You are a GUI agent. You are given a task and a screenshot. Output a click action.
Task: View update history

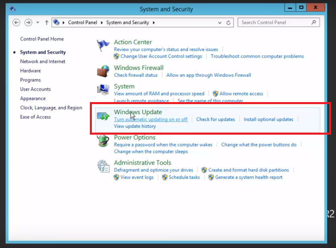(135, 126)
